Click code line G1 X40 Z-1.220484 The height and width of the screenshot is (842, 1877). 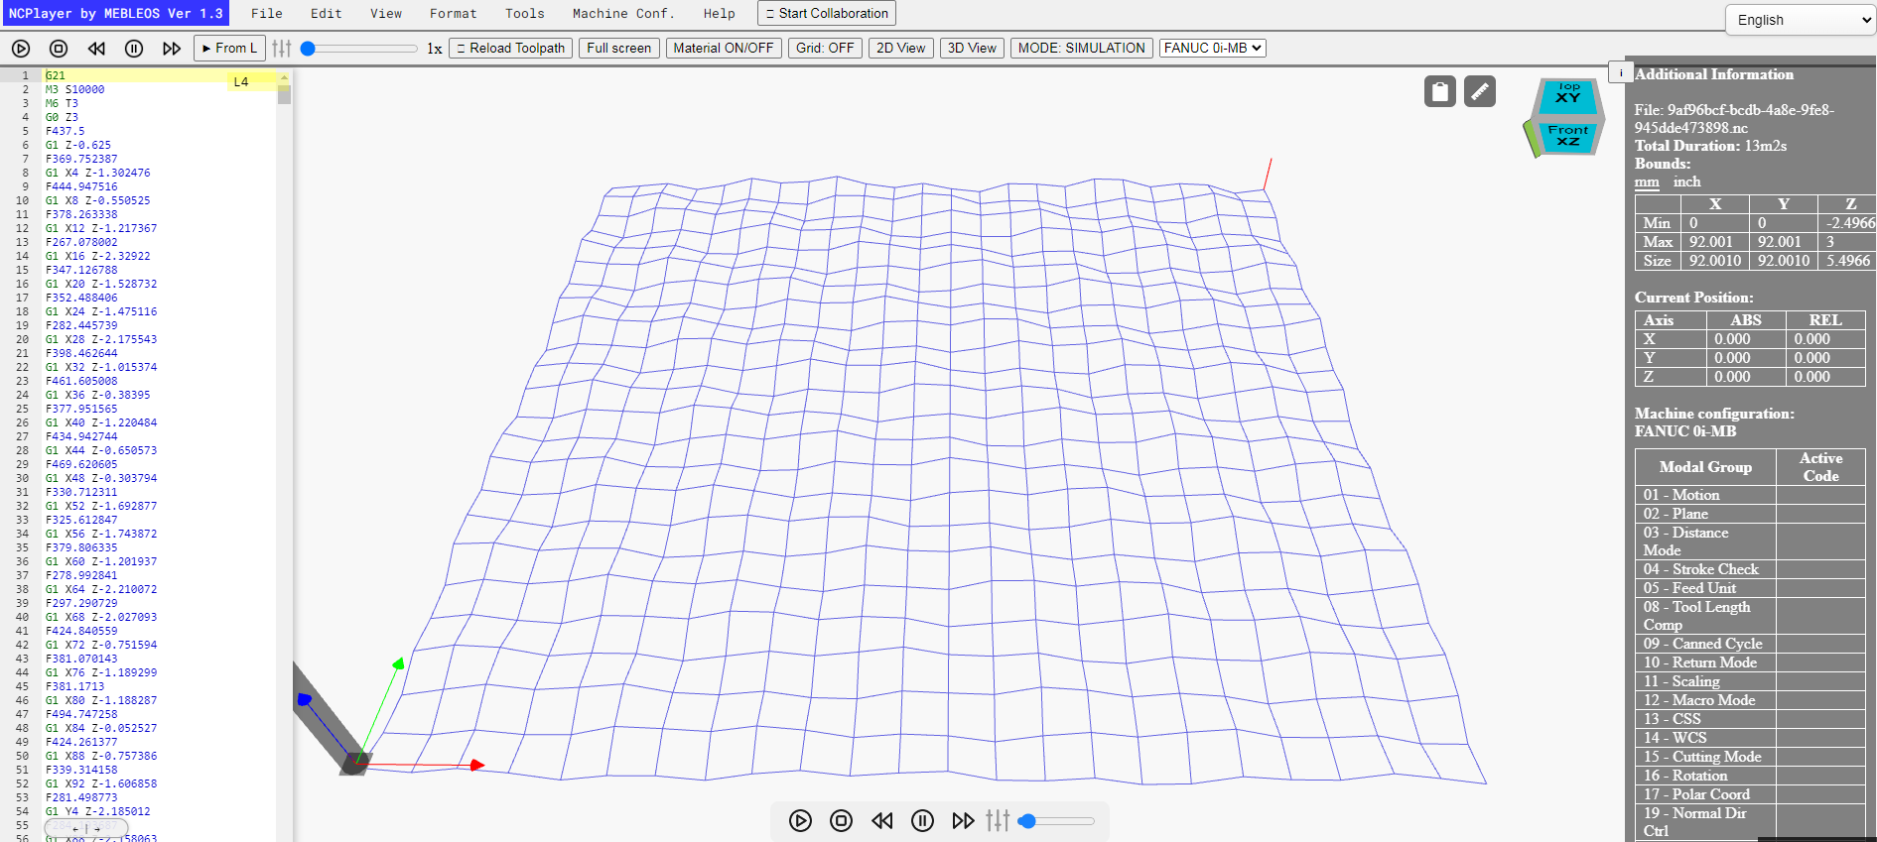101,422
